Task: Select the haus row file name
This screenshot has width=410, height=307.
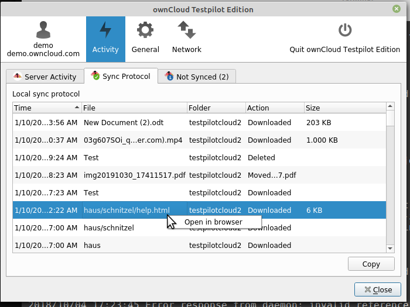Action: [92, 246]
